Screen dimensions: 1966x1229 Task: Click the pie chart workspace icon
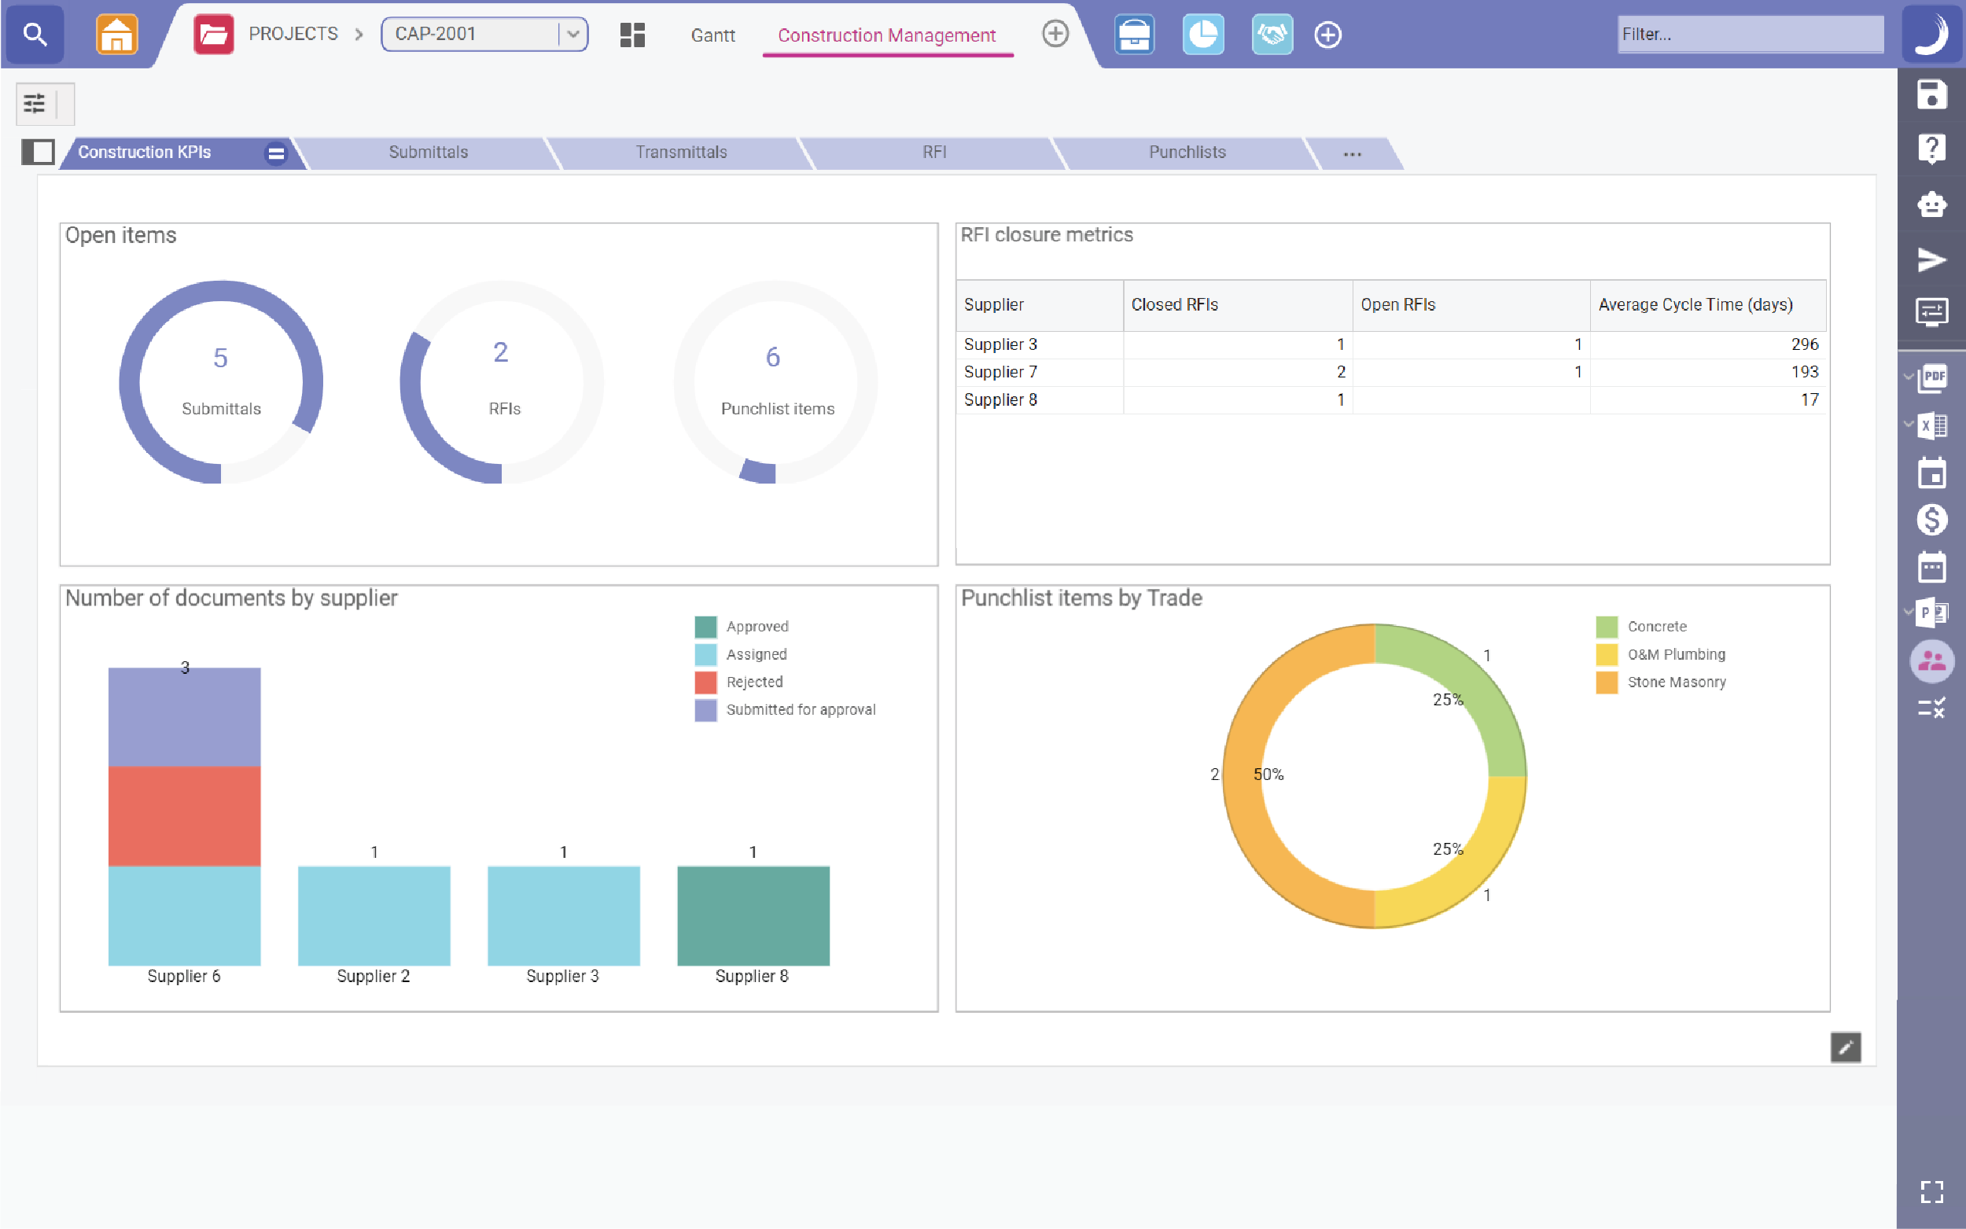[1203, 34]
